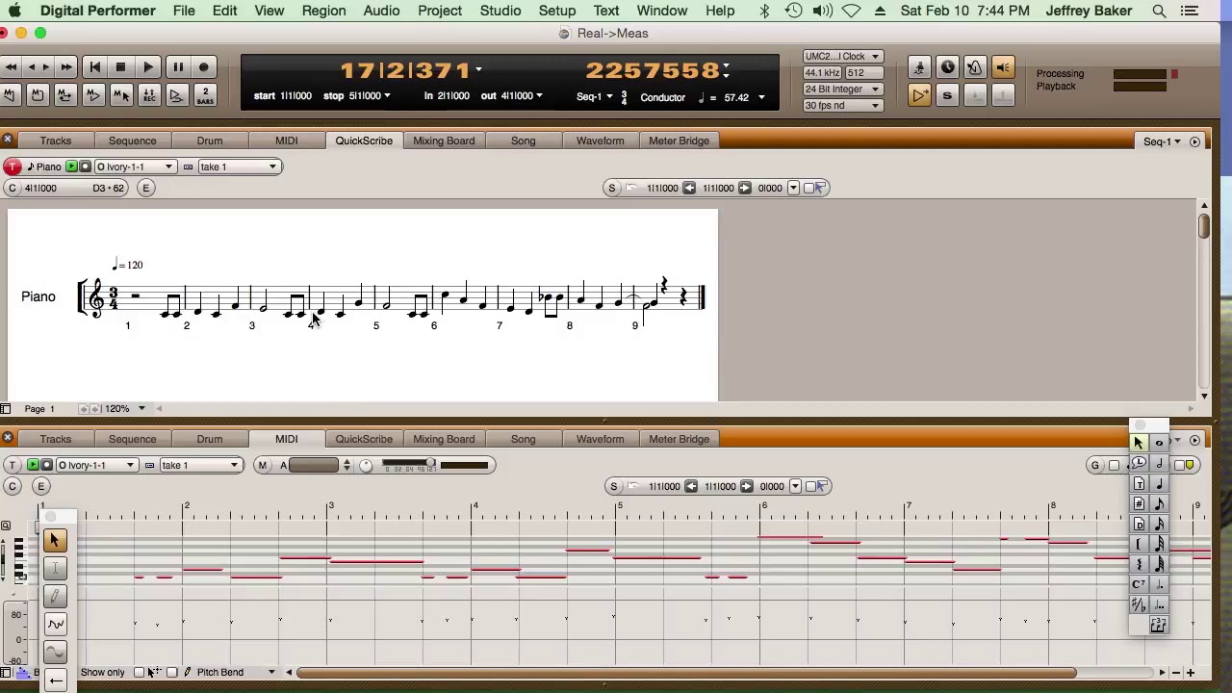Adjust the MIDI velocity slider handle
The image size is (1232, 693).
(x=431, y=465)
